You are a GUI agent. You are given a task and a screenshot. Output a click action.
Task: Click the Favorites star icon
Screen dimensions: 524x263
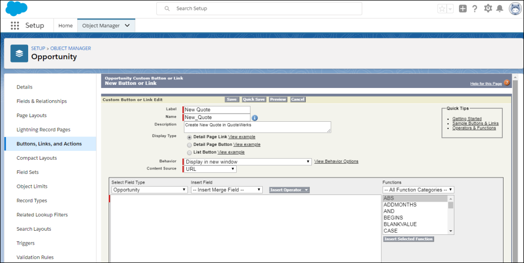(x=442, y=9)
